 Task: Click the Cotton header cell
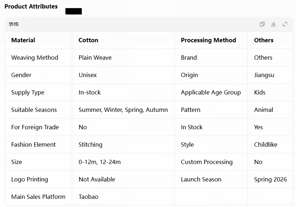coord(123,40)
